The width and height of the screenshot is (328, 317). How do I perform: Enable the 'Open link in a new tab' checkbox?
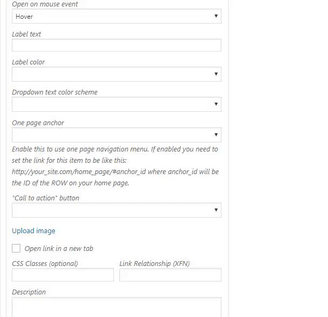point(16,248)
